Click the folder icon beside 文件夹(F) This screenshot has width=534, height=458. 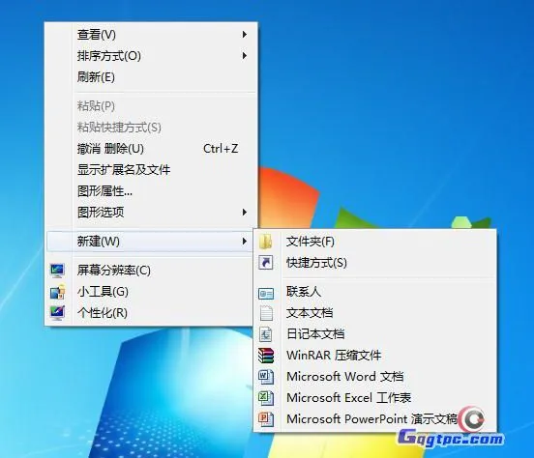click(x=266, y=242)
